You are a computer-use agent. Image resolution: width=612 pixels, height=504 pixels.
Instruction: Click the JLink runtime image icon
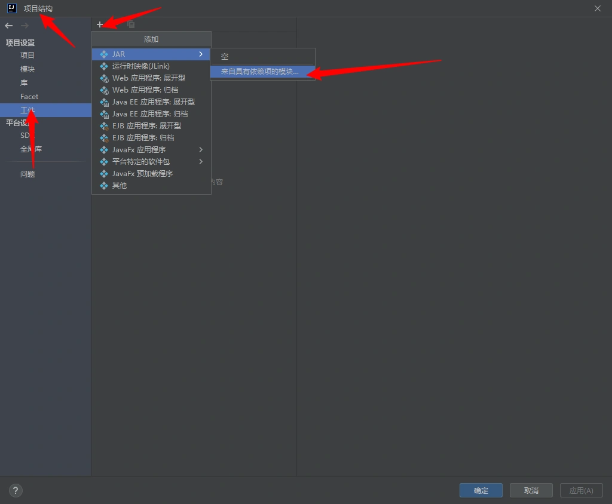click(x=104, y=66)
